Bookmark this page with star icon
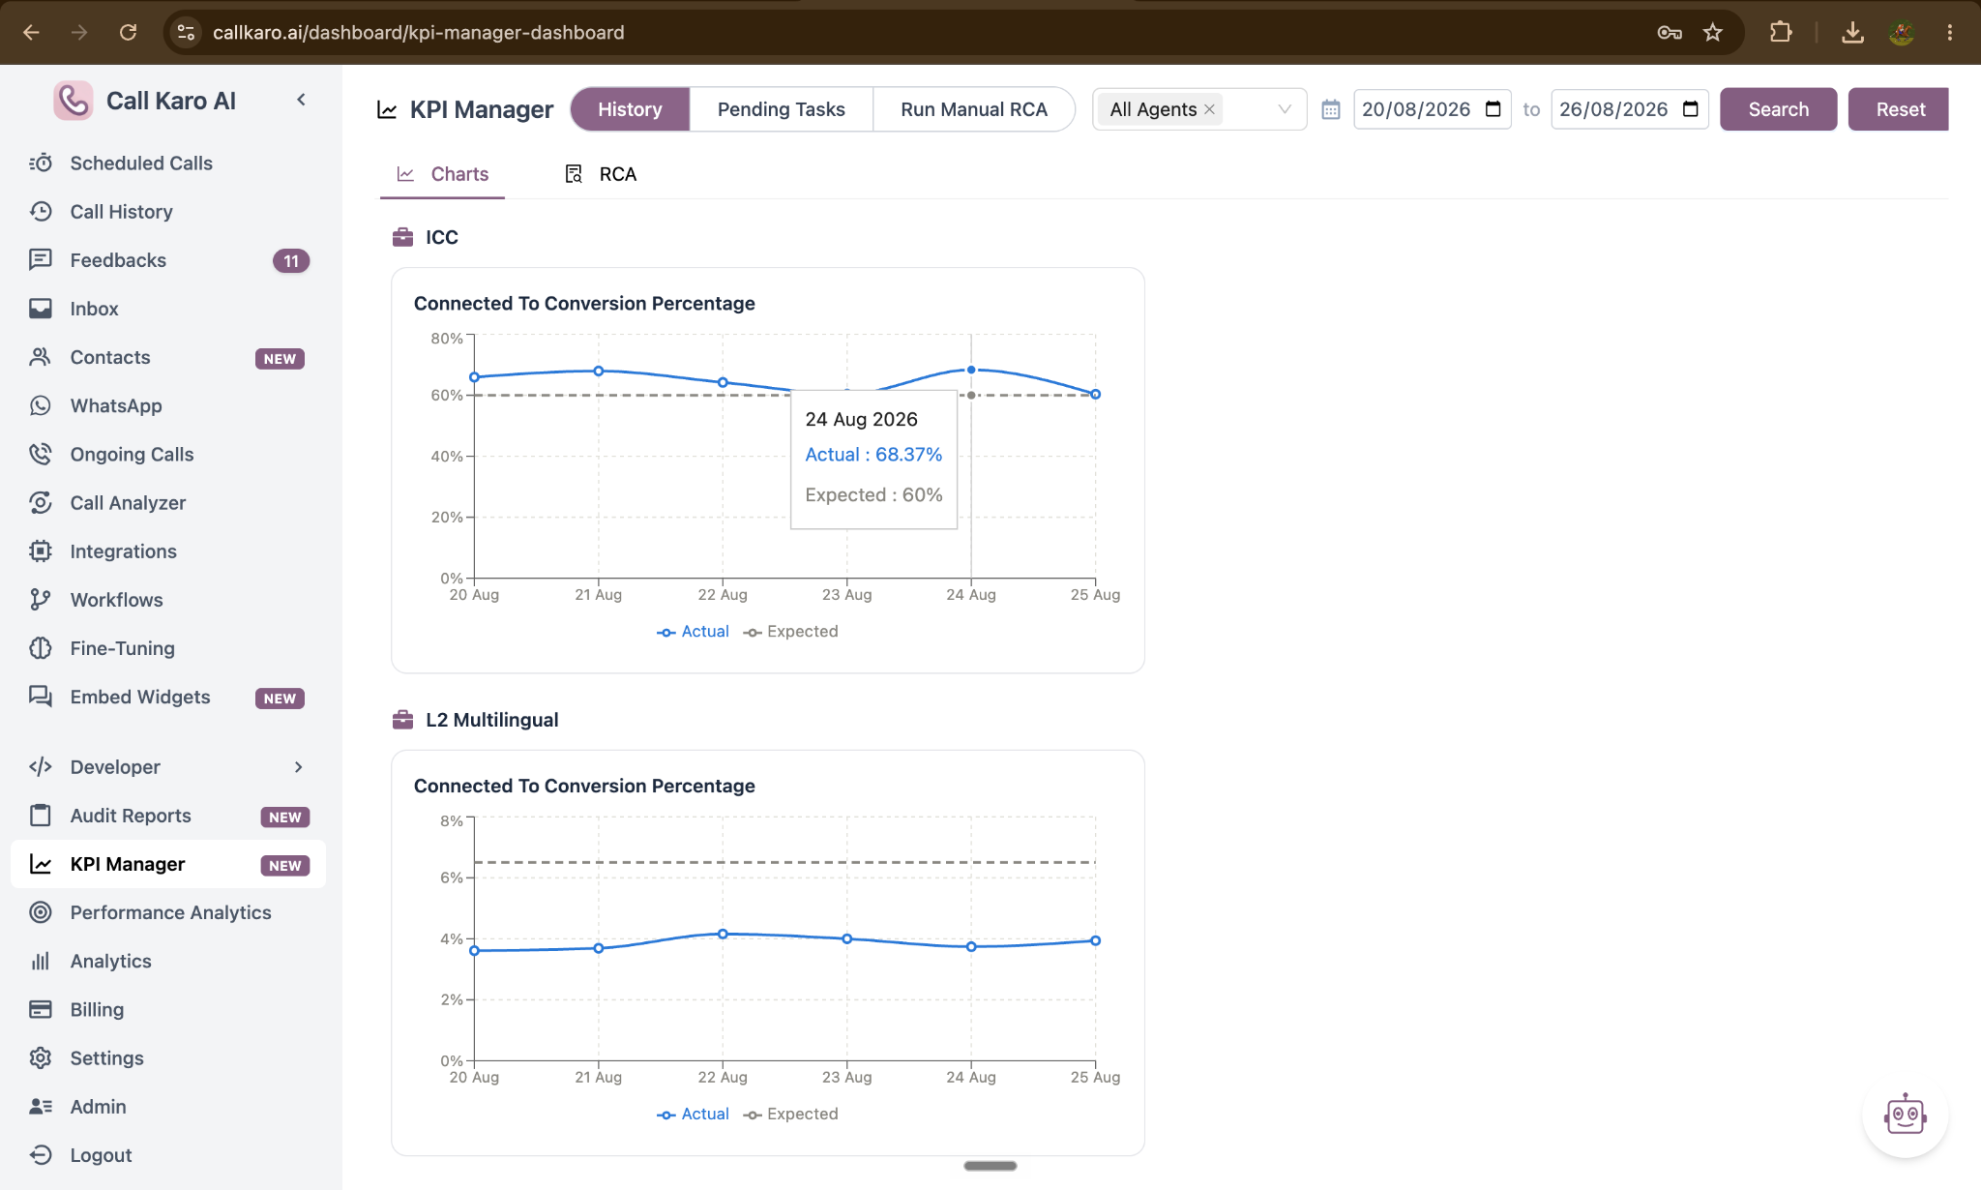The height and width of the screenshot is (1190, 1981). click(1713, 32)
